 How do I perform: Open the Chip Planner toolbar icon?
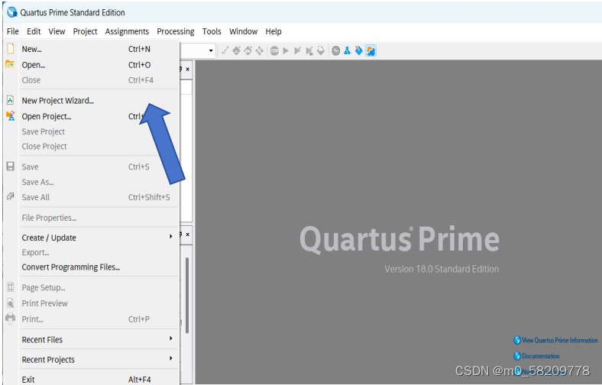coord(260,50)
